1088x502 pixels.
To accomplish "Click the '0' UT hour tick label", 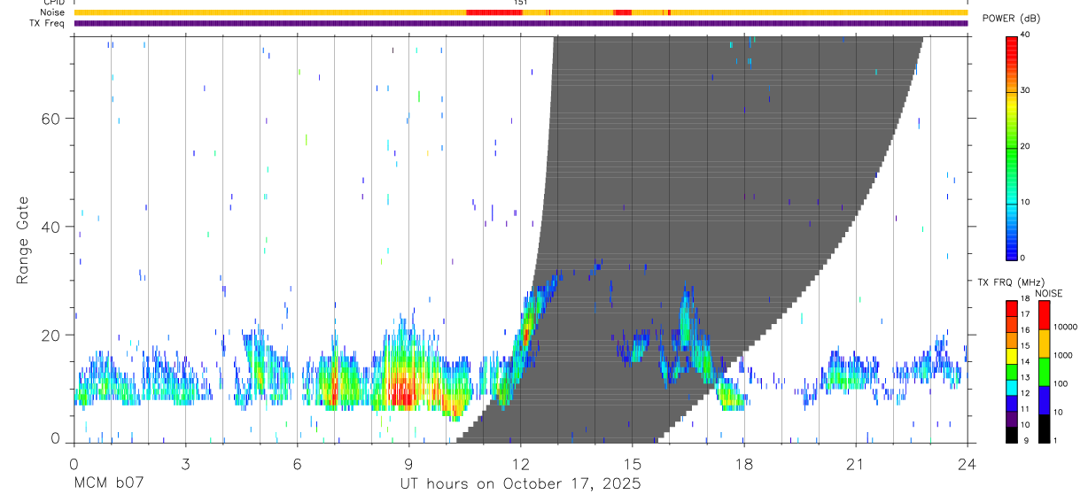I will [74, 464].
